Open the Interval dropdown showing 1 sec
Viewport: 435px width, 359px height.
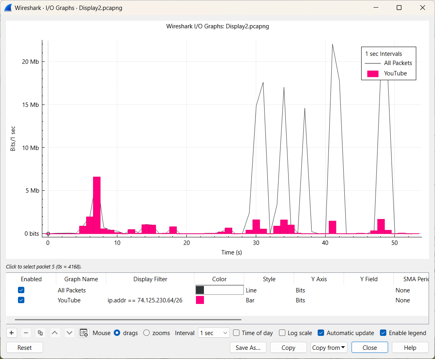tap(214, 333)
